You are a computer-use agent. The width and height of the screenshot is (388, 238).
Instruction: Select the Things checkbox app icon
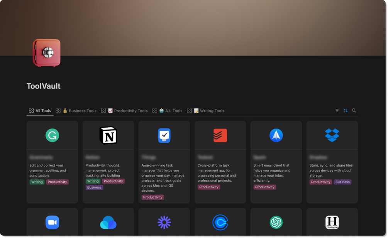tap(164, 135)
